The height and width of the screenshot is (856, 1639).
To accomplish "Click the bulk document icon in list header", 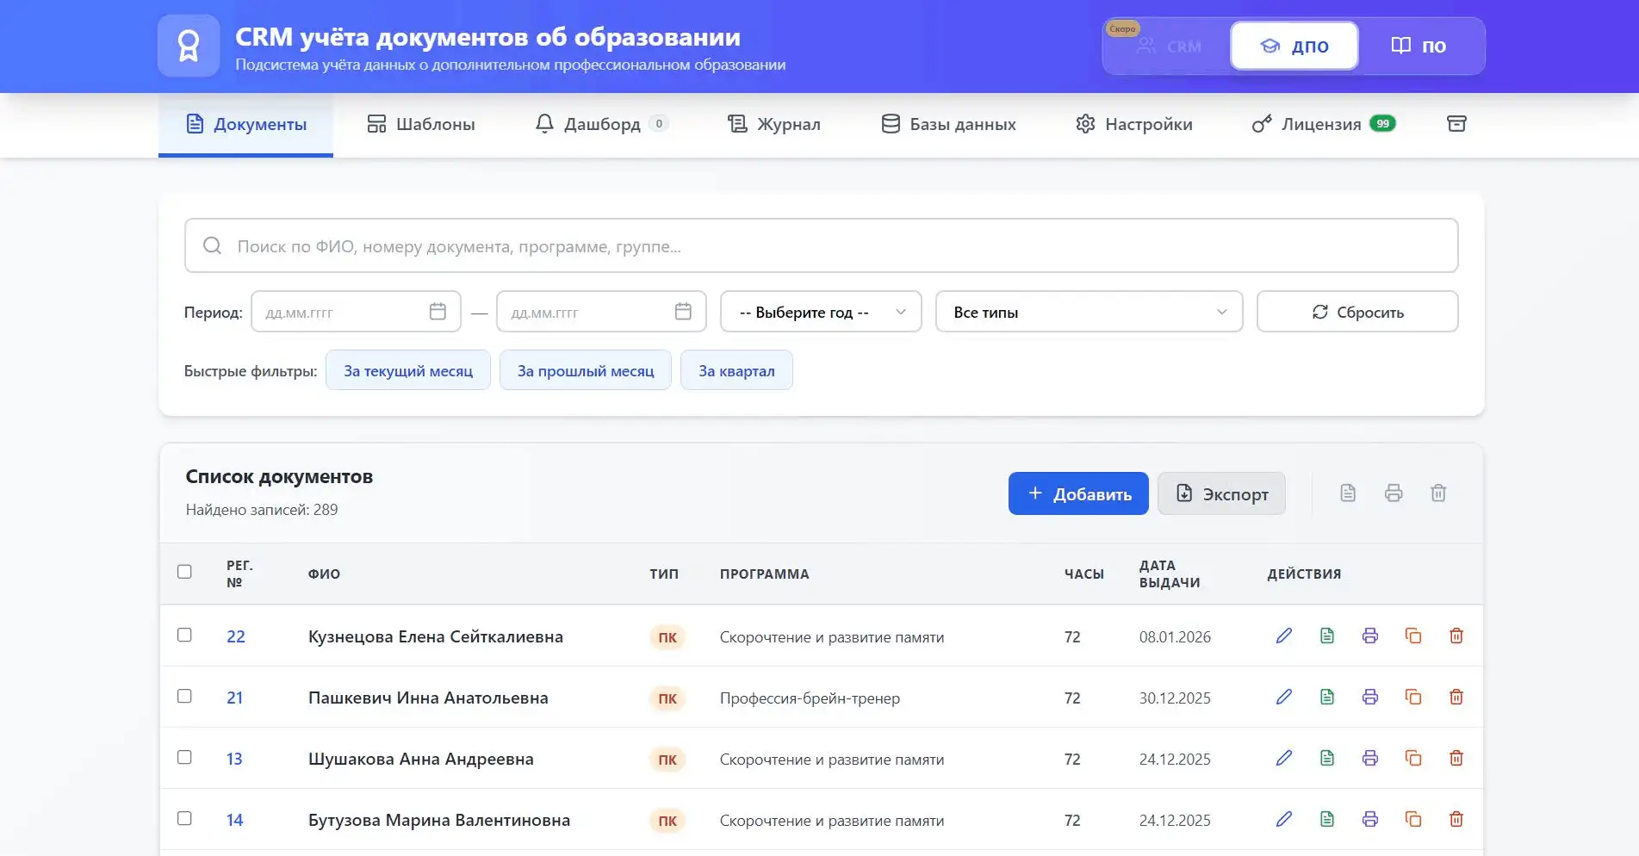I will (1348, 493).
